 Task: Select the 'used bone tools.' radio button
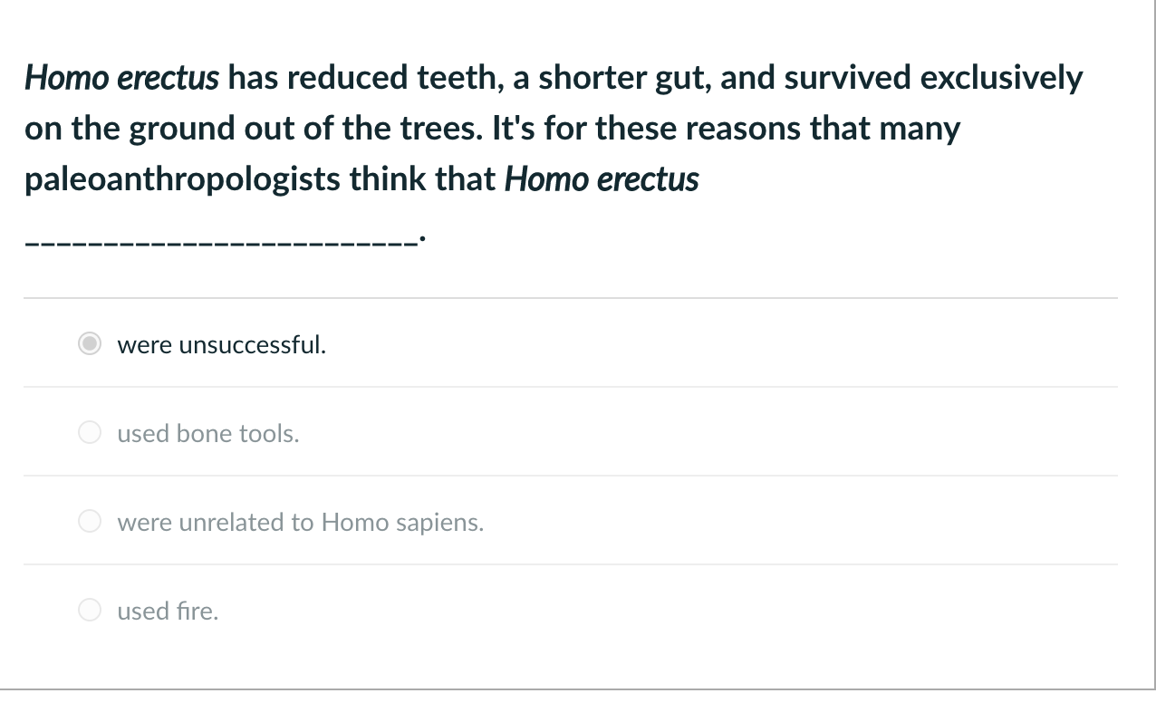tap(89, 433)
